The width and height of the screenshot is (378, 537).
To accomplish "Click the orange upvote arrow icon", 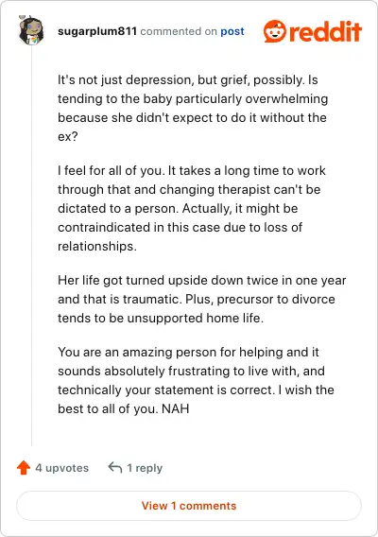I will point(24,467).
